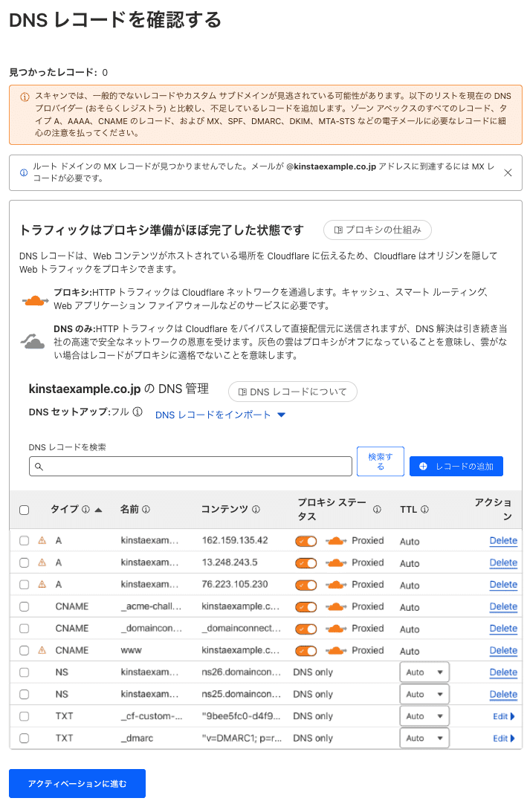The width and height of the screenshot is (527, 801).
Task: Click the info icon in the TTL column header
Action: [x=425, y=509]
